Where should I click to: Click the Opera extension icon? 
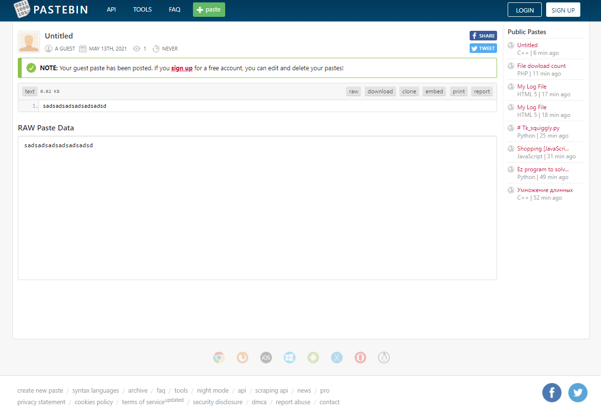[360, 358]
